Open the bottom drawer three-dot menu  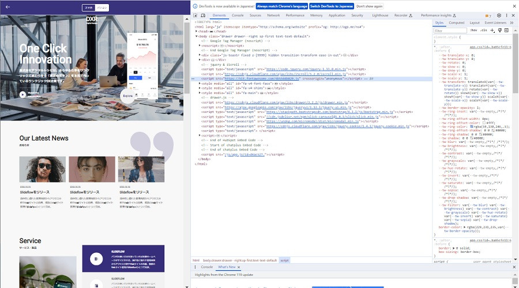[195, 267]
